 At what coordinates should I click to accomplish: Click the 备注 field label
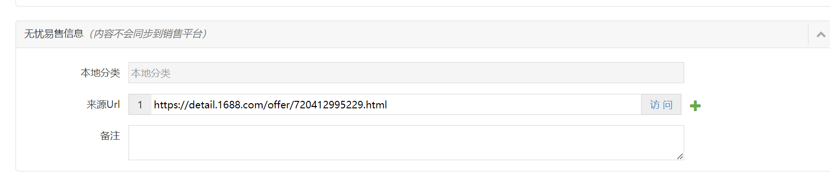(x=110, y=136)
